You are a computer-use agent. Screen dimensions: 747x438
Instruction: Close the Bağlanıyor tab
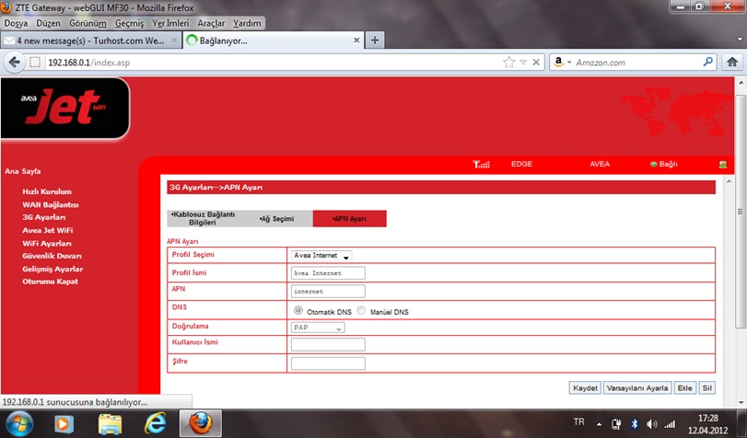tap(356, 40)
